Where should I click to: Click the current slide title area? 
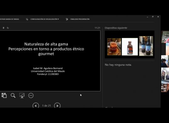point(46,49)
